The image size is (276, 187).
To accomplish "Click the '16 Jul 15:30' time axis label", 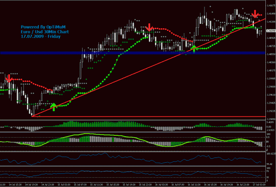I will (210, 184).
